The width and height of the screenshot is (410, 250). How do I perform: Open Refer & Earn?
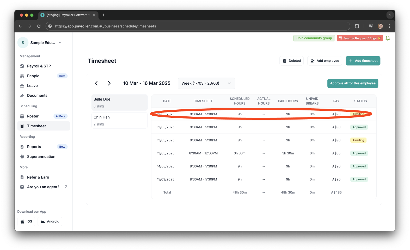pos(44,177)
